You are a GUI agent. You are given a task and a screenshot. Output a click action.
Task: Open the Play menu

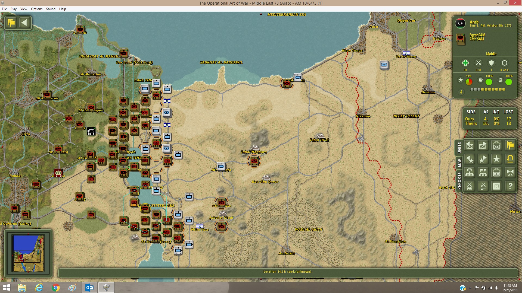[x=14, y=9]
